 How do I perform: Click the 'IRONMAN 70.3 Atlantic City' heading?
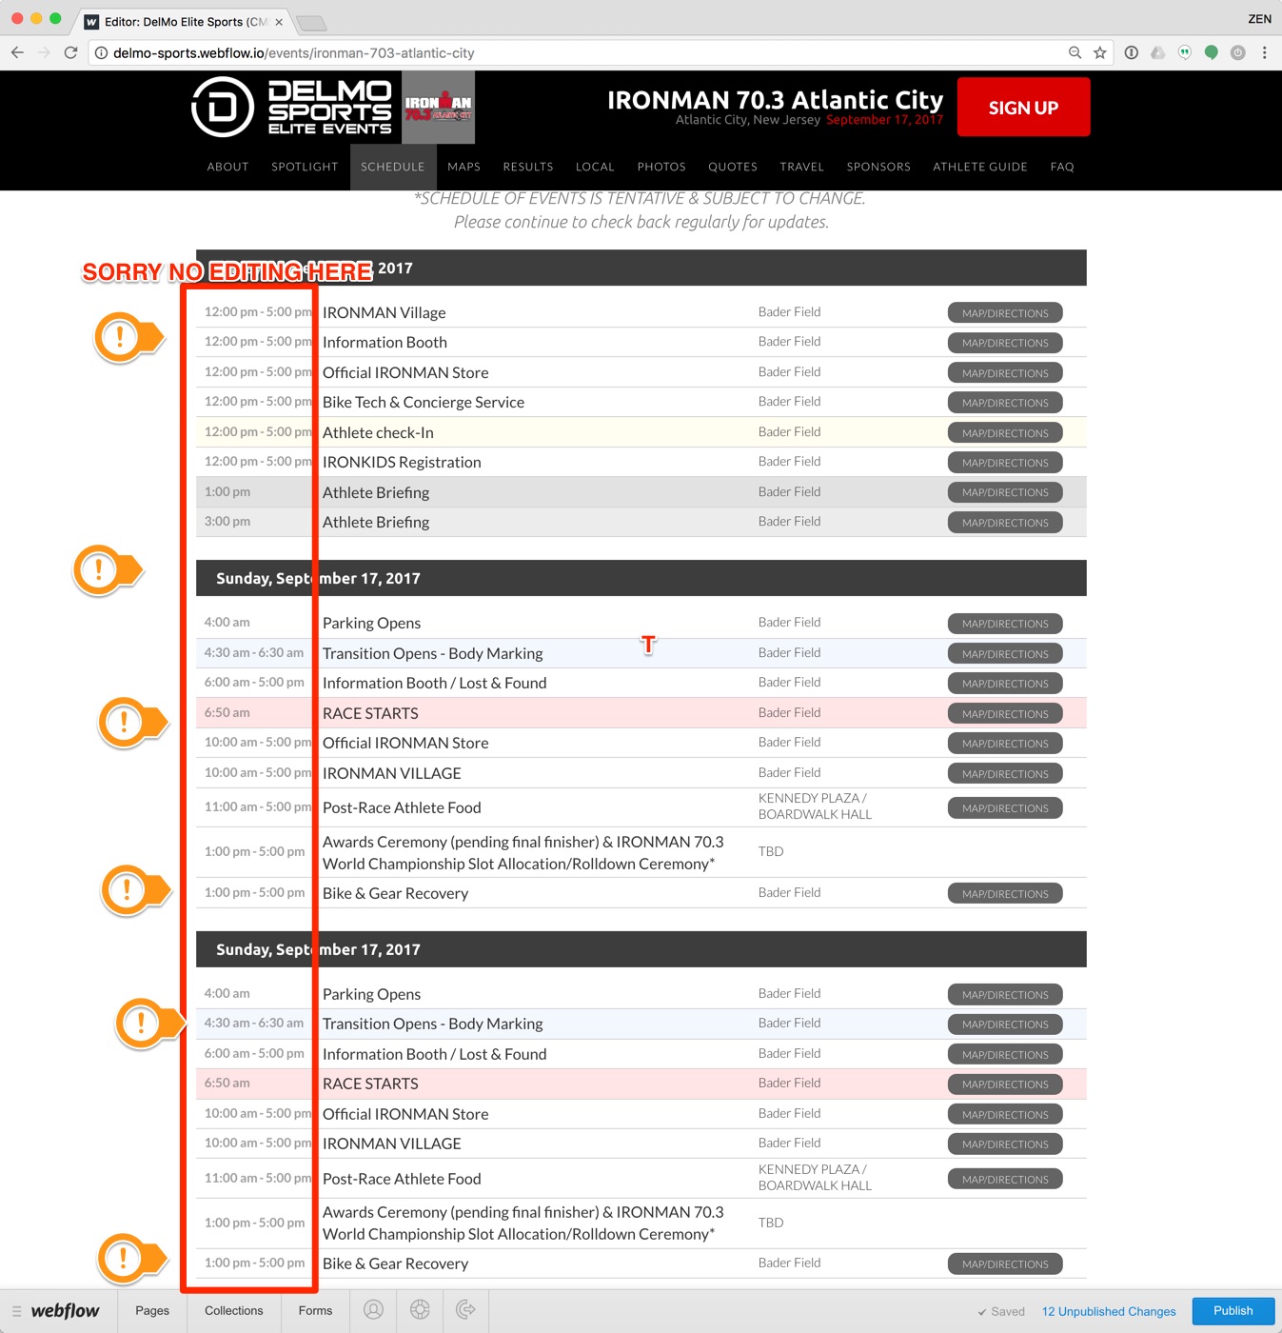(x=776, y=99)
